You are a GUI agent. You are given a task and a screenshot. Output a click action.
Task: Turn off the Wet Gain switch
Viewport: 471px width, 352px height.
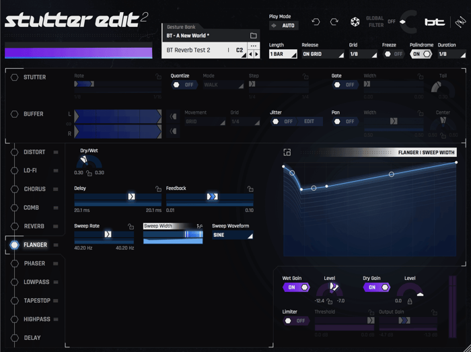[x=296, y=287]
